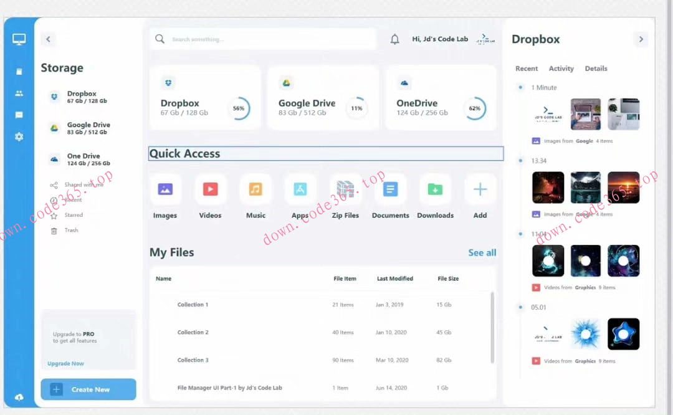The height and width of the screenshot is (415, 673).
Task: Open the Recent item in Storage sidebar
Action: [74, 200]
